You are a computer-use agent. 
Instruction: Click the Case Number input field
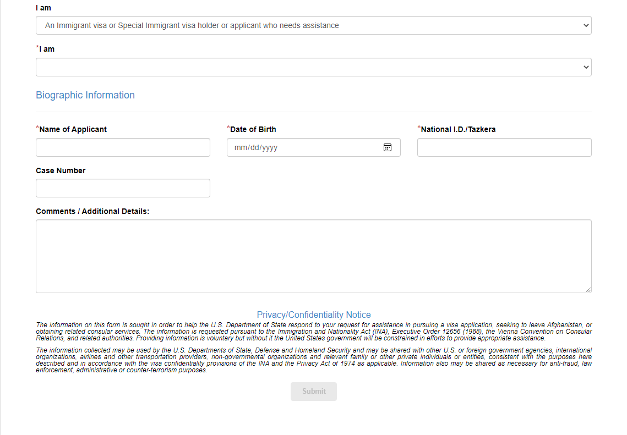(123, 188)
